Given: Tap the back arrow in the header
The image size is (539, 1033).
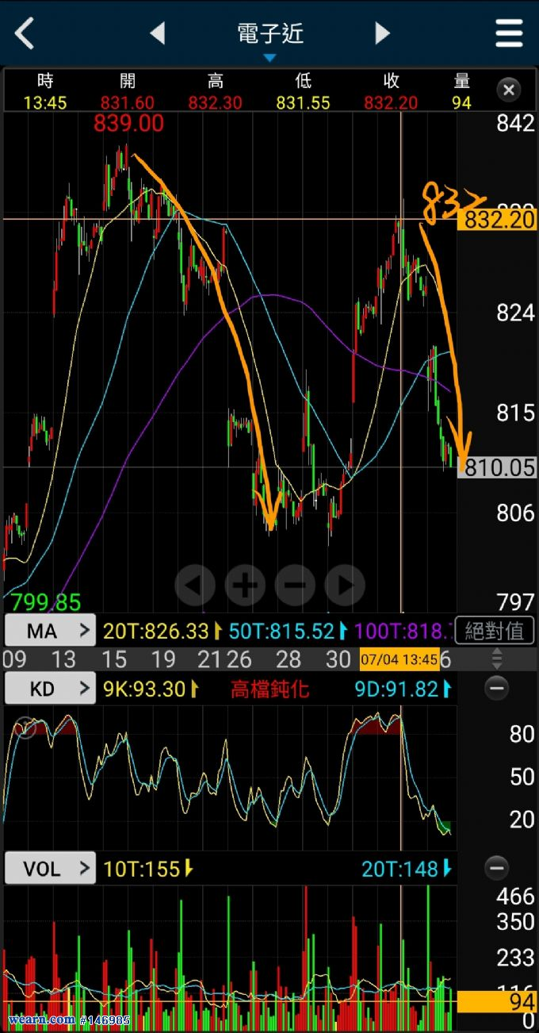Looking at the screenshot, I should coord(25,33).
